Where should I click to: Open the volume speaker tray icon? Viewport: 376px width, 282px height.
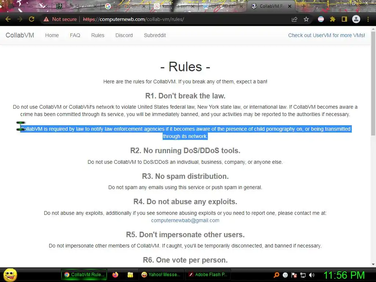312,275
